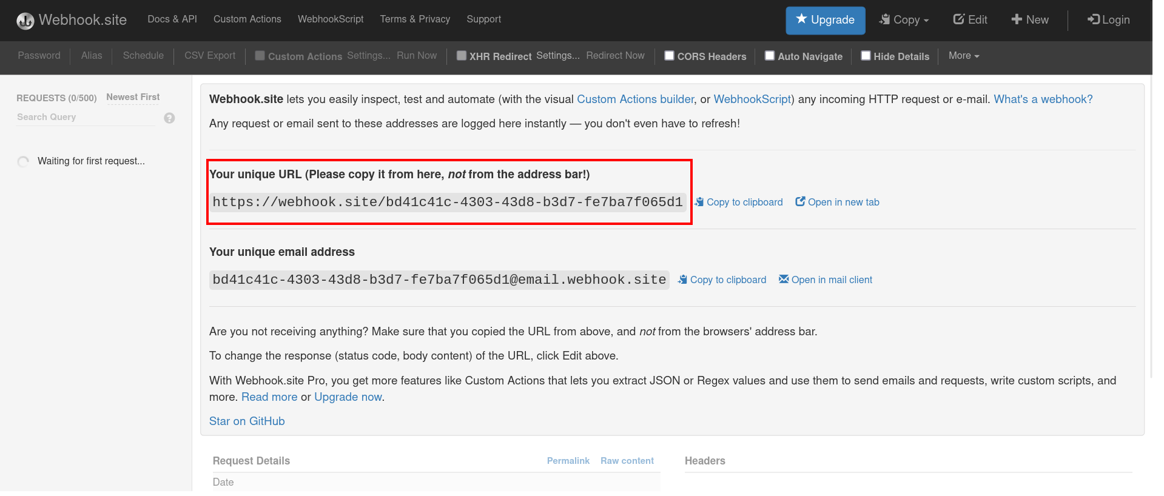Image resolution: width=1164 pixels, height=496 pixels.
Task: Enable the Auto Navigate checkbox
Action: (770, 56)
